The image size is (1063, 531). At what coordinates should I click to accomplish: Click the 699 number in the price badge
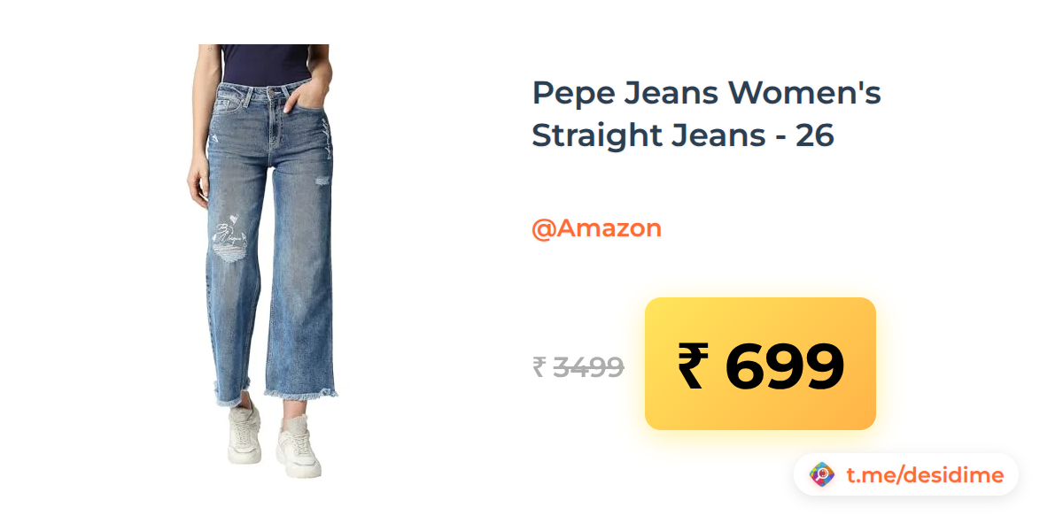click(x=784, y=366)
